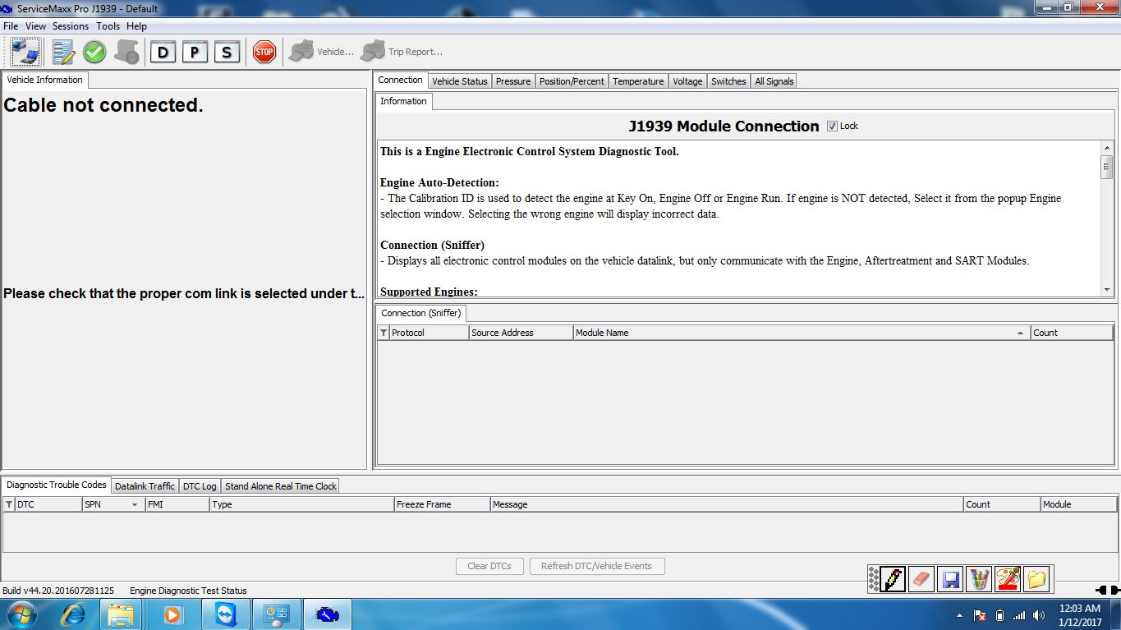Screen dimensions: 1121x630
Task: Click the vehicle-to-laptop connect icon
Action: point(25,52)
